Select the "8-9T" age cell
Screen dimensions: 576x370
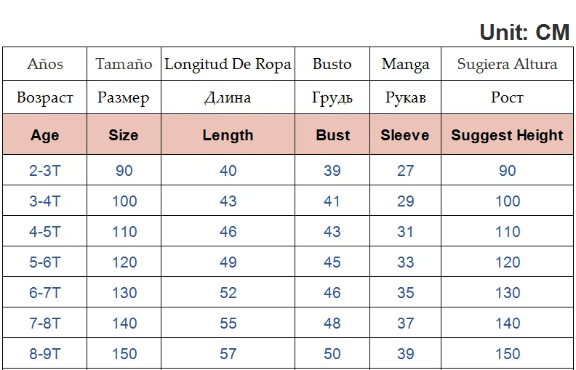(x=45, y=354)
